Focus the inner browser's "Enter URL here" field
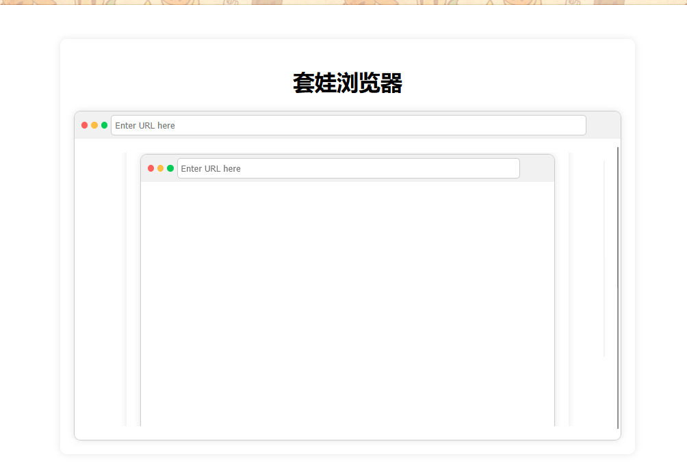 click(x=348, y=168)
